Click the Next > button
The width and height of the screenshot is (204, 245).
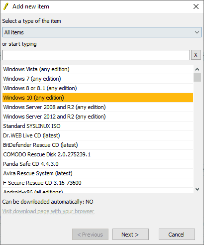click(x=130, y=235)
